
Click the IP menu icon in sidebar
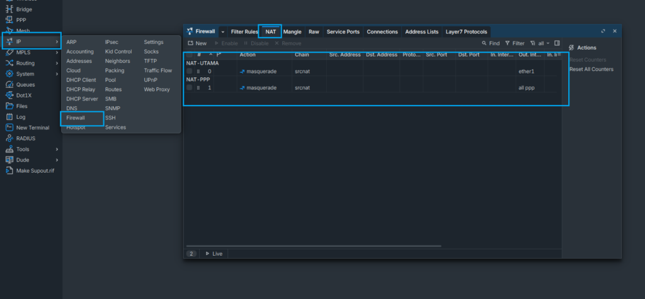[9, 41]
